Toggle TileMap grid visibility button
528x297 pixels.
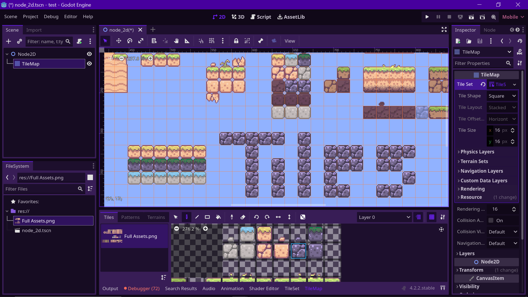(x=432, y=217)
